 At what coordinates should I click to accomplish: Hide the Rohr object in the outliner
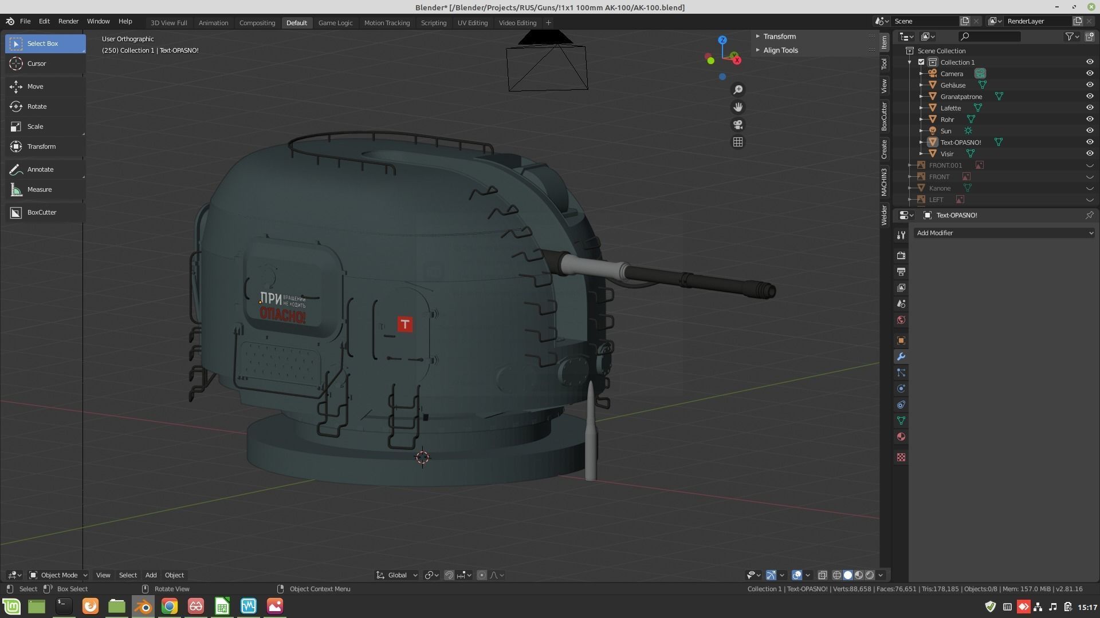tap(1090, 119)
